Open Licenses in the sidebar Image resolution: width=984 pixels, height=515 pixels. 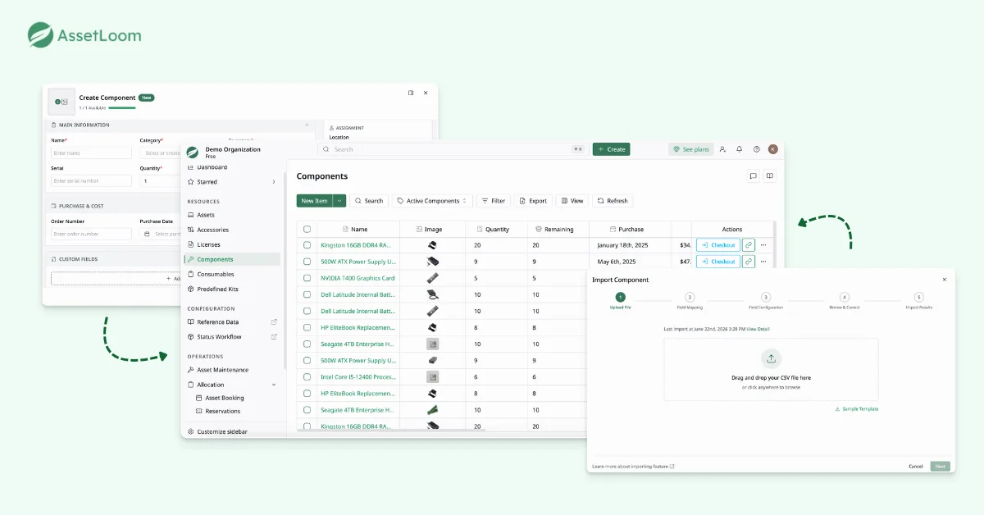tap(208, 244)
